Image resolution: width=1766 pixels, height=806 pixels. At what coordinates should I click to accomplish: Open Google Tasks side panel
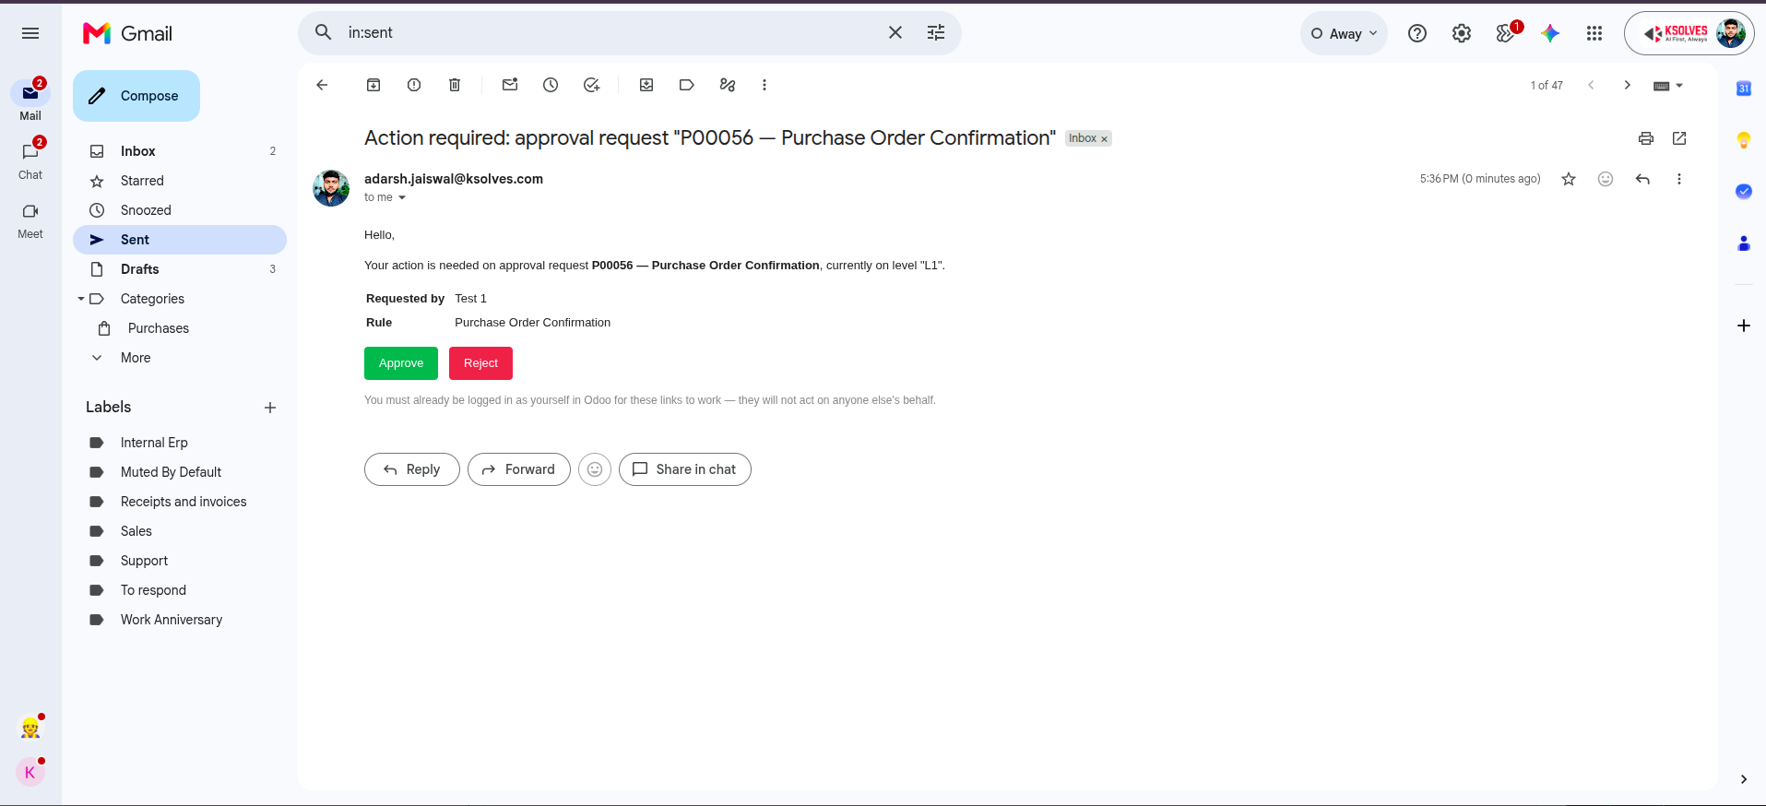[x=1744, y=192]
